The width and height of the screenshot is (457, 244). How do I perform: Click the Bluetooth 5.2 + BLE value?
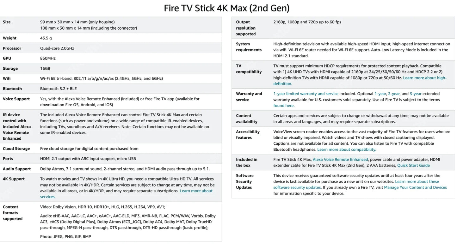click(x=59, y=89)
